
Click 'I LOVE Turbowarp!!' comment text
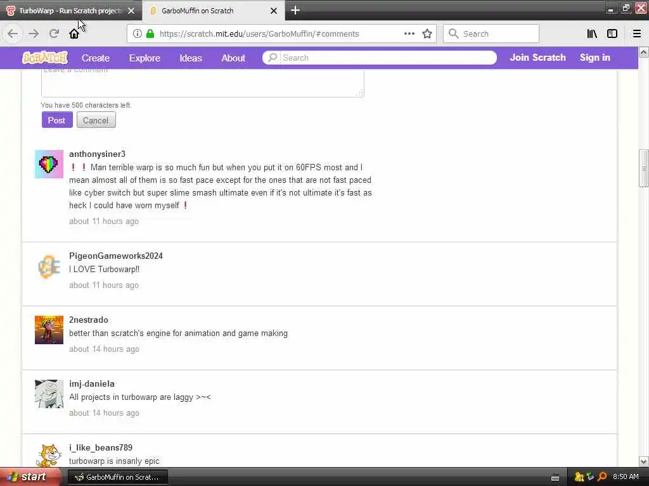click(x=105, y=270)
